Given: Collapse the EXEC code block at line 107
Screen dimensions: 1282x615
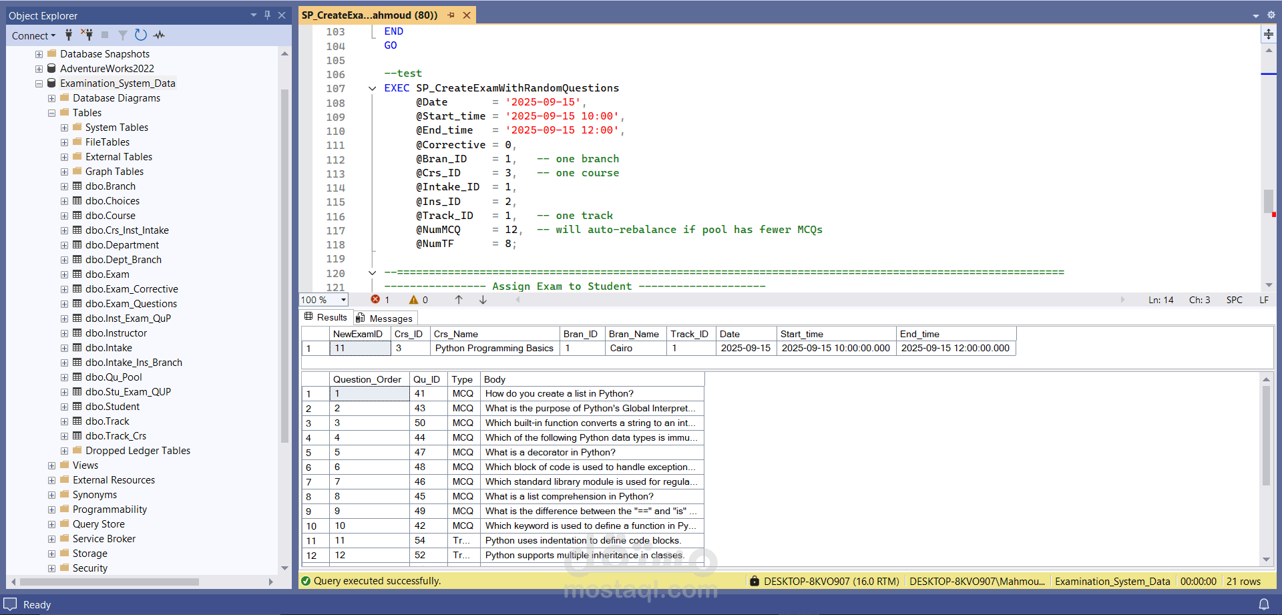Looking at the screenshot, I should [x=372, y=88].
